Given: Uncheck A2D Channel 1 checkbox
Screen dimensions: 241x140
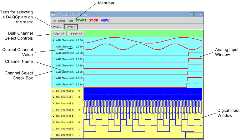Looking at the screenshot, I should pyautogui.click(x=53, y=47).
